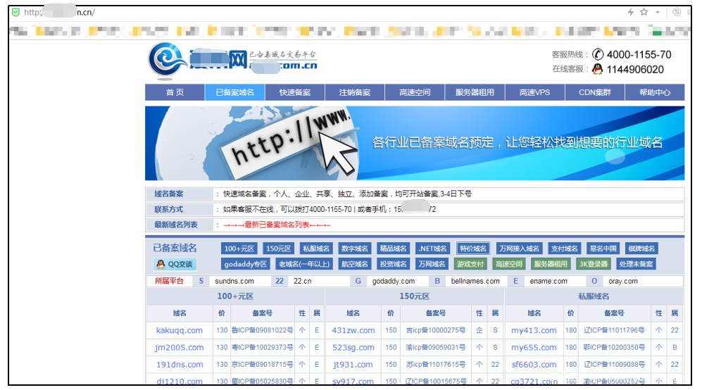The height and width of the screenshot is (390, 702).
Task: Switch to 快速备案 navigation tab
Action: point(294,92)
